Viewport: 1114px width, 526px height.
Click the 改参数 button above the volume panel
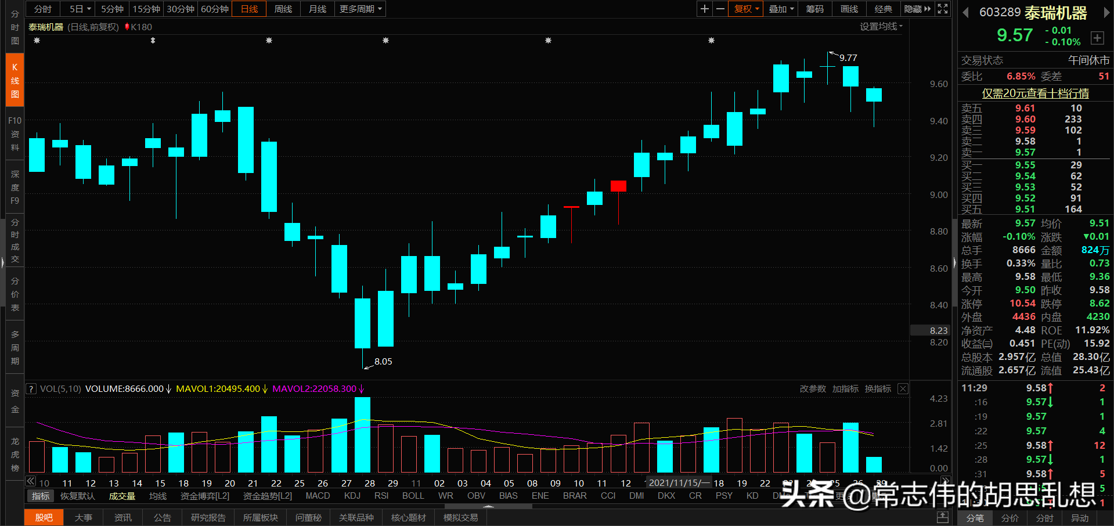(x=812, y=388)
